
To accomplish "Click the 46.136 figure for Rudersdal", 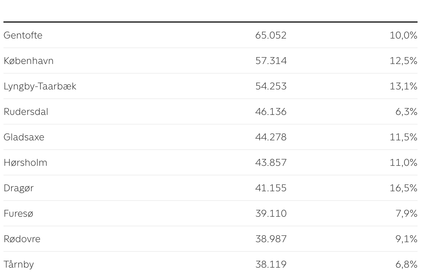I will point(271,112).
